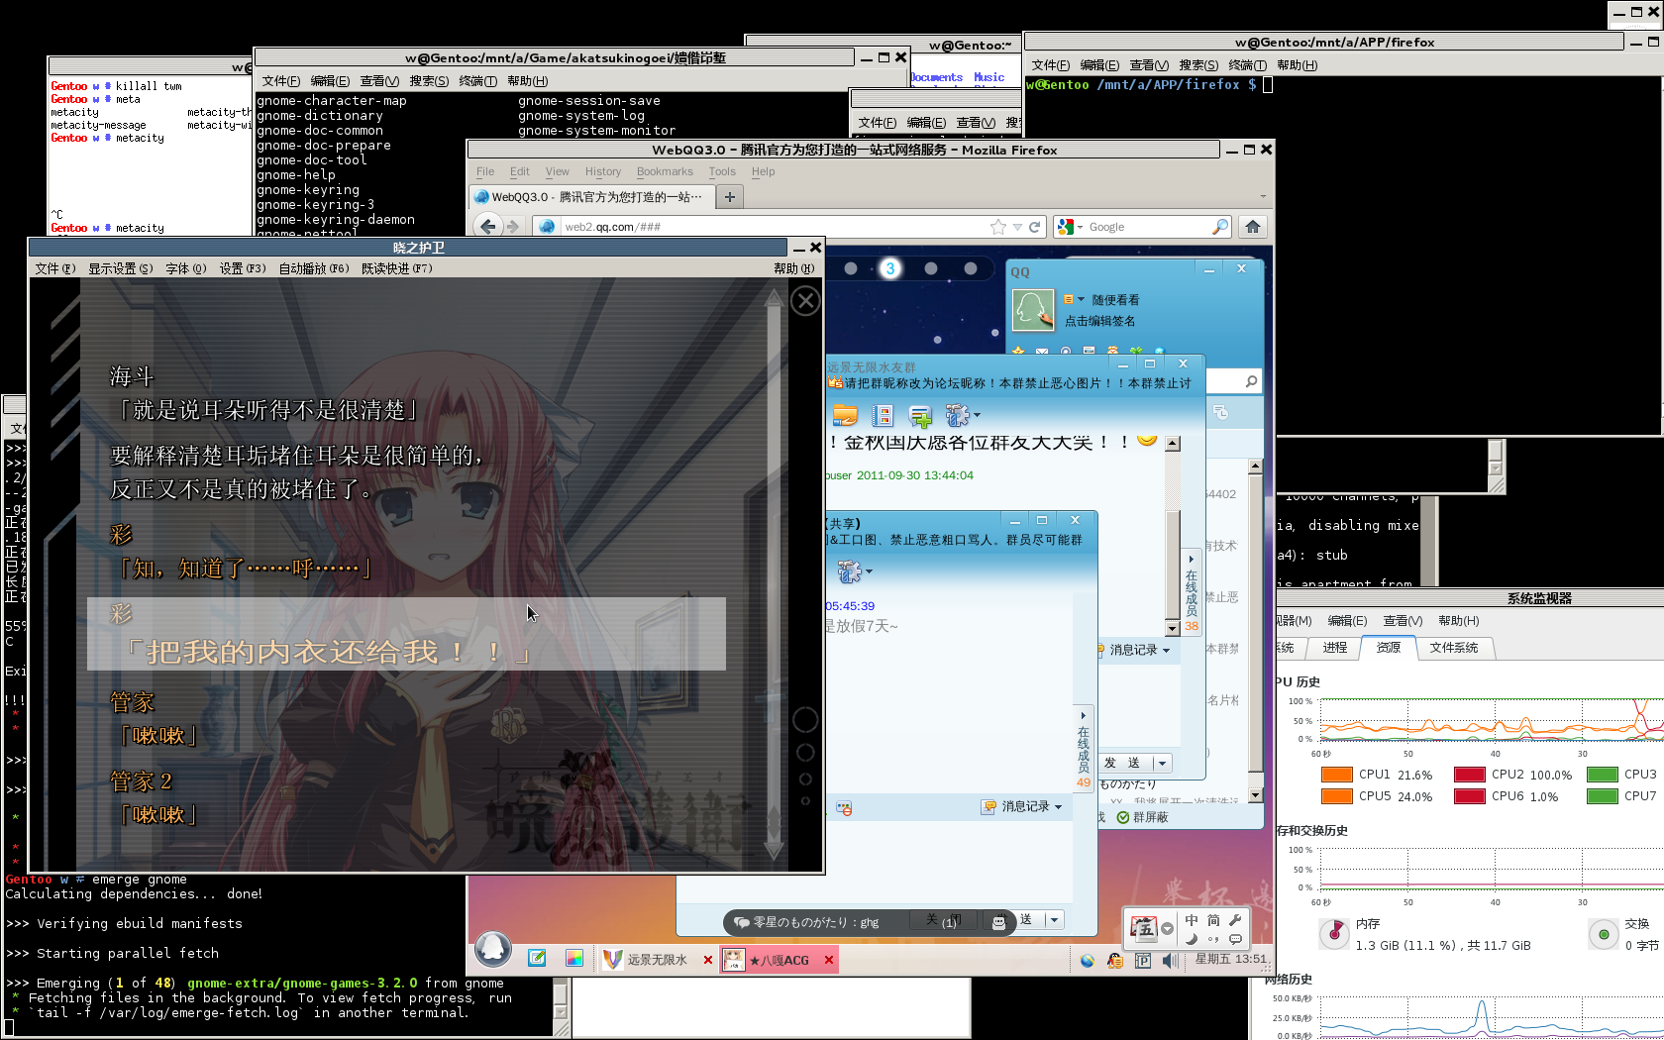
Task: Click the volume speaker icon in WebQQ tray
Action: pyautogui.click(x=1170, y=960)
